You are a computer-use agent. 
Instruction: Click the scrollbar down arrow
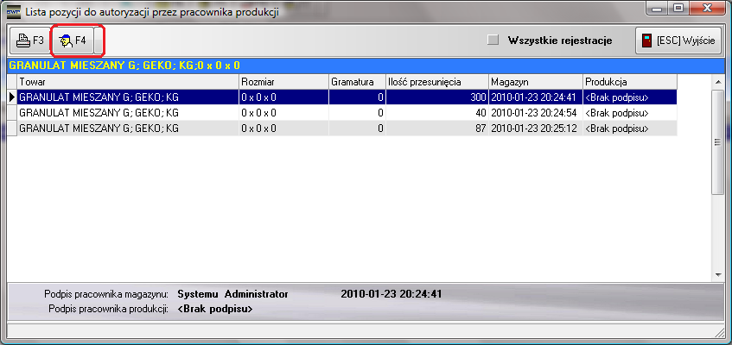coord(716,273)
